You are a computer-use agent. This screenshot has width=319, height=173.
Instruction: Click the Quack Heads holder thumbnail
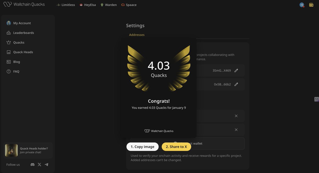click(11, 150)
